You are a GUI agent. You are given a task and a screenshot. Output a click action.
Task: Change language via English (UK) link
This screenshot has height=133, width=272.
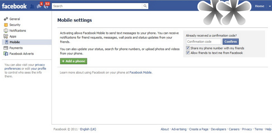tap(88, 129)
